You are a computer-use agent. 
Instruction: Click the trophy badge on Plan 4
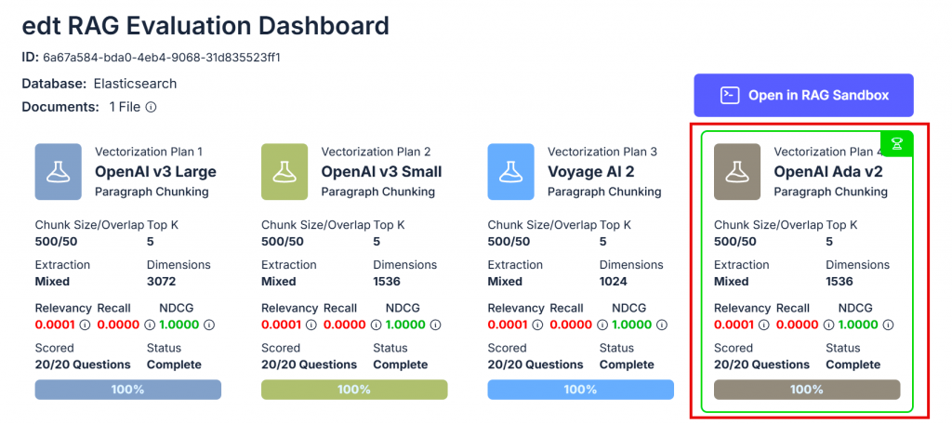pos(897,144)
